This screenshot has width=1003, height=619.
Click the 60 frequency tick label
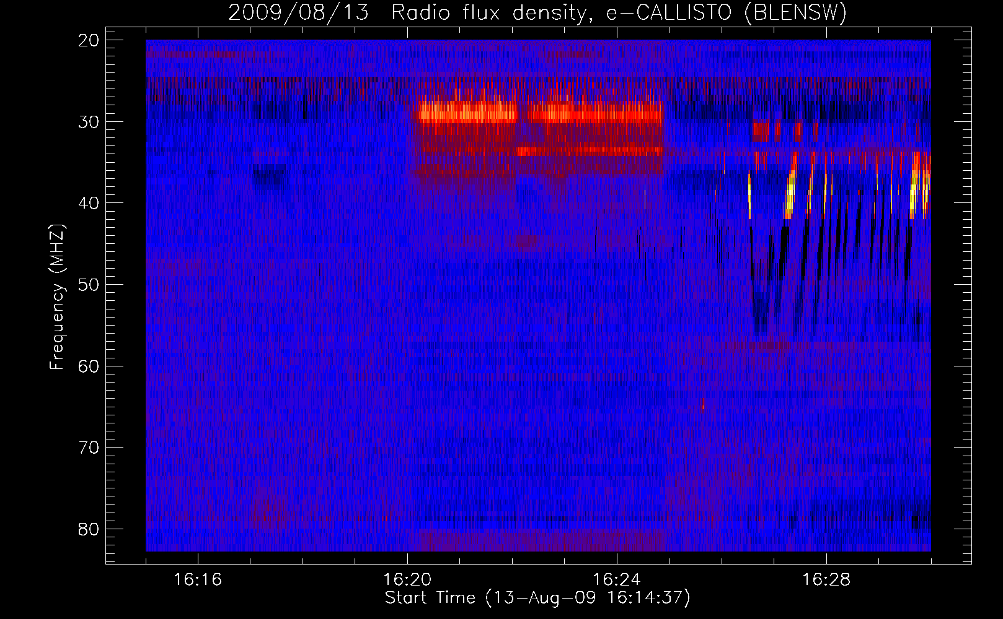pyautogui.click(x=89, y=366)
